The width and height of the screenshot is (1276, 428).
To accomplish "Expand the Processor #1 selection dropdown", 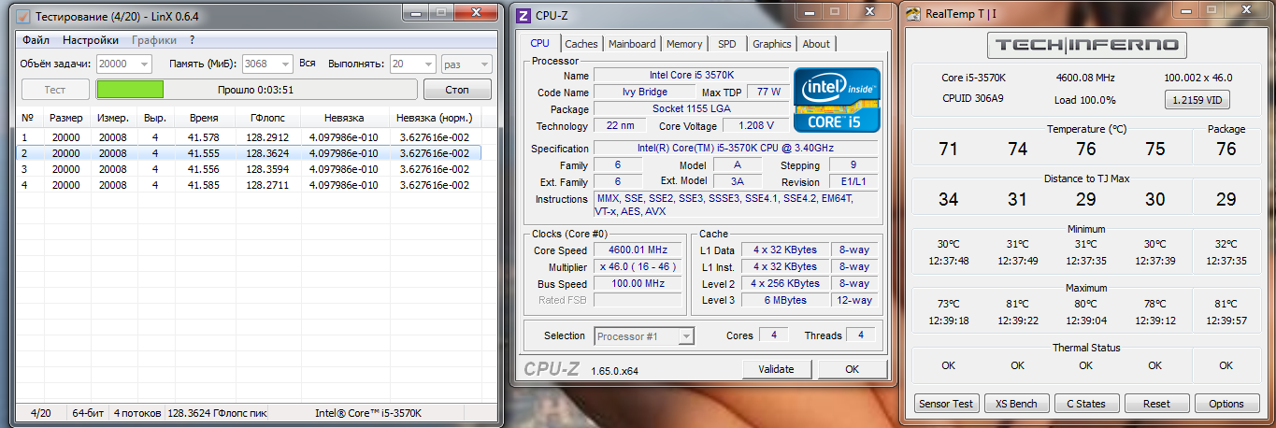I will (686, 336).
